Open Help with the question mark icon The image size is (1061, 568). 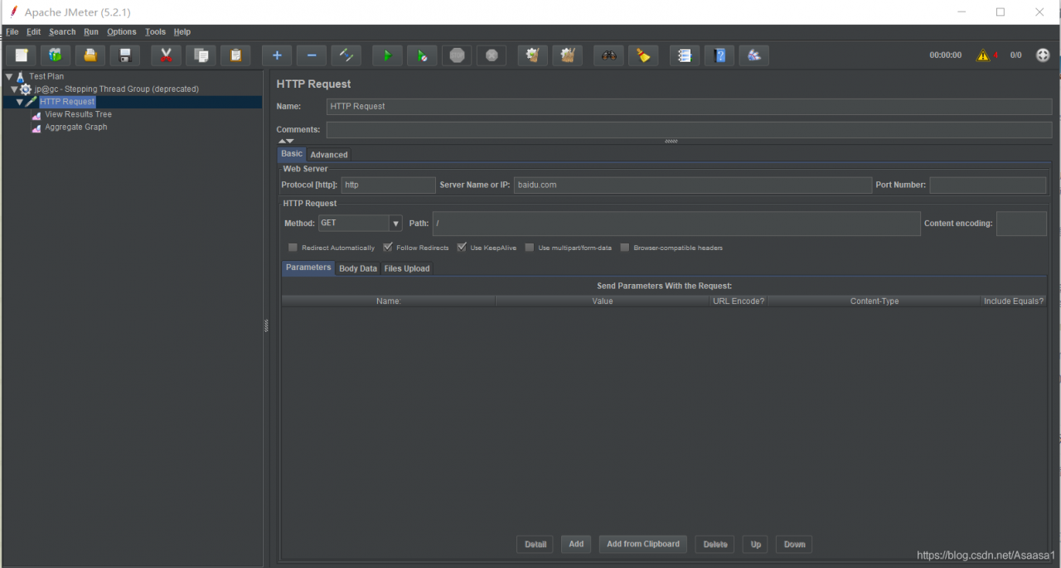[719, 55]
